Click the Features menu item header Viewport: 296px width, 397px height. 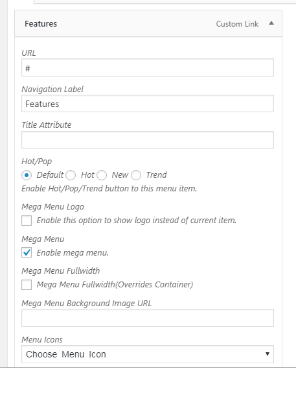click(148, 23)
